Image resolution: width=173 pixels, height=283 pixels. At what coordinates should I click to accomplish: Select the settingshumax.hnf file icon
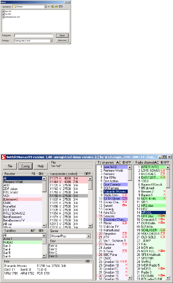pyautogui.click(x=3, y=17)
